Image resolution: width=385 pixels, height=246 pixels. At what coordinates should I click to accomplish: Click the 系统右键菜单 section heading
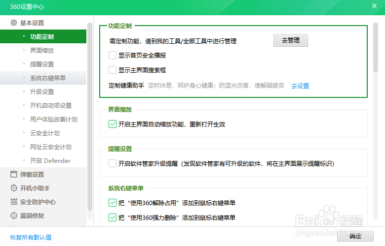(x=126, y=188)
